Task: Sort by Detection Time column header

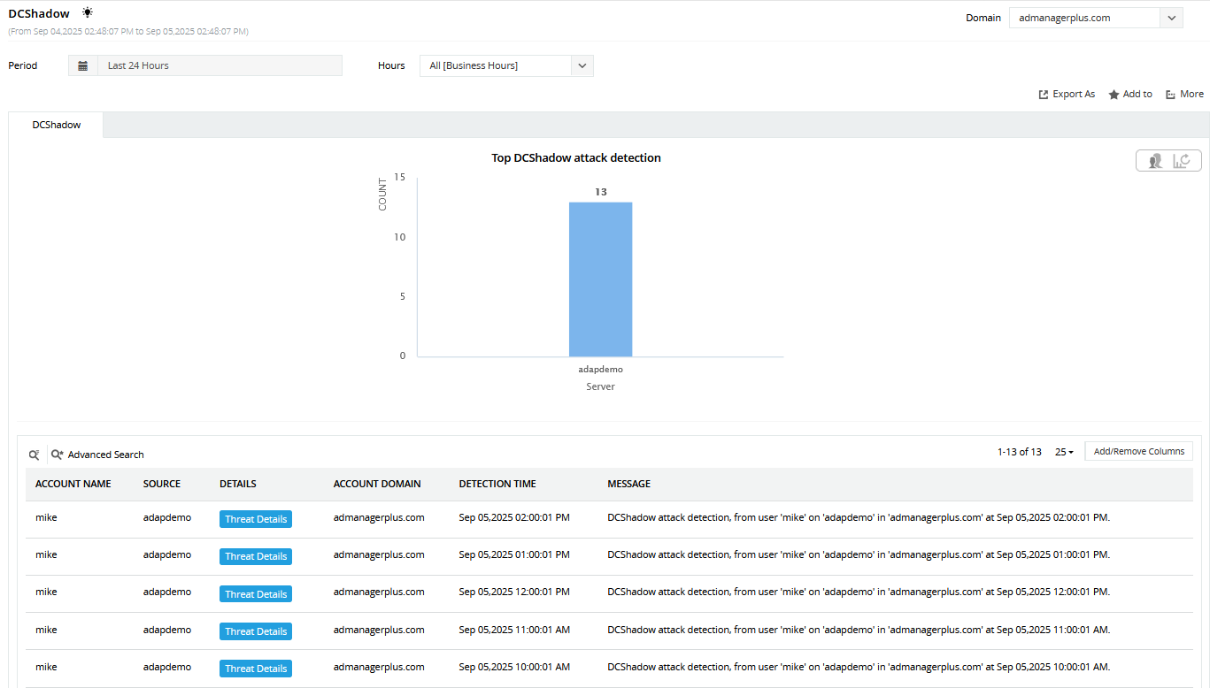Action: [x=497, y=484]
